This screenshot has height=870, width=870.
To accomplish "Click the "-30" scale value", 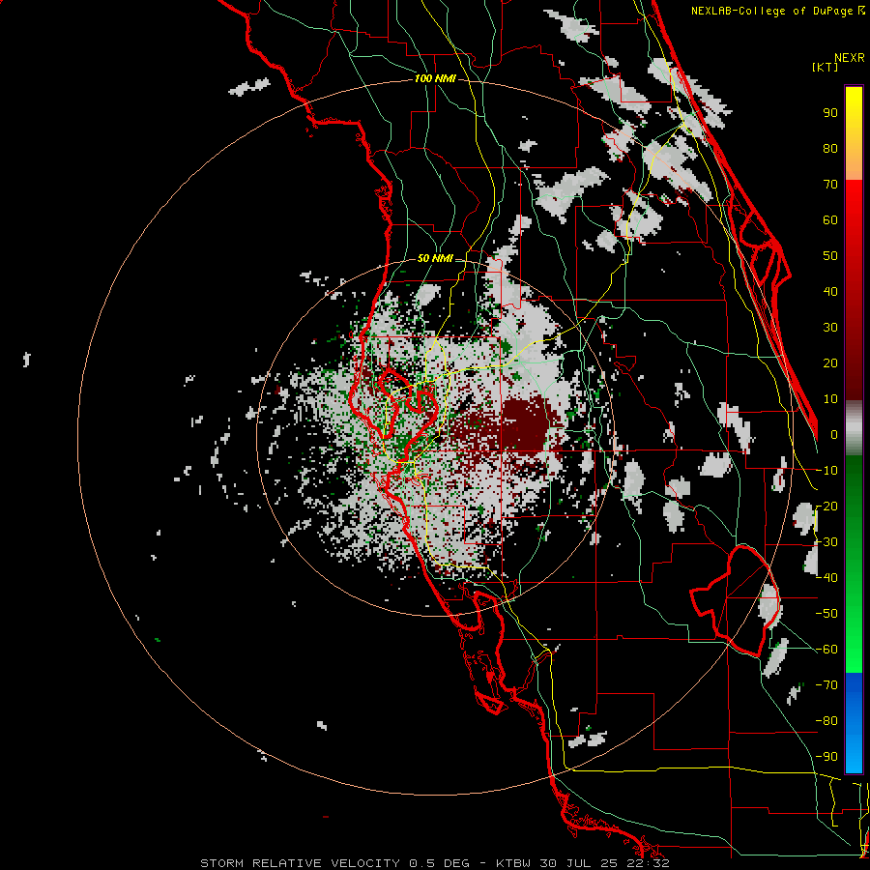I will pos(826,542).
